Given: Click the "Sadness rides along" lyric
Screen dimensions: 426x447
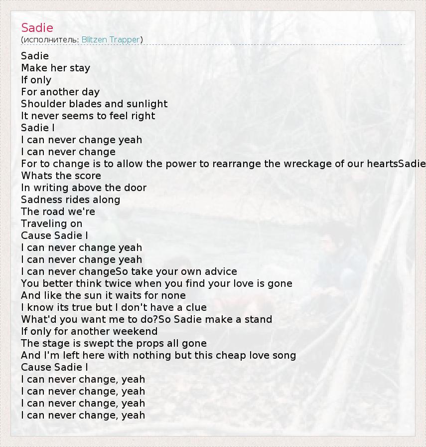Looking at the screenshot, I should click(70, 200).
